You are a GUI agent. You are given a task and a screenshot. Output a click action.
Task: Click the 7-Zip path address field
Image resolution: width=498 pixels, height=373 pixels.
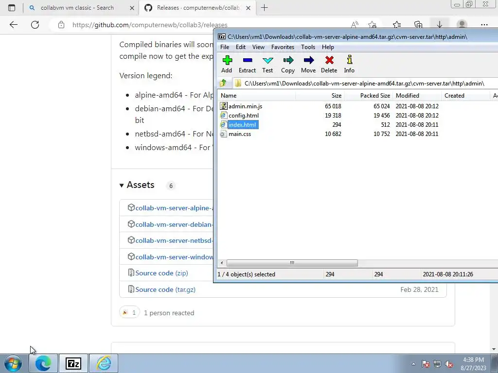(365, 84)
